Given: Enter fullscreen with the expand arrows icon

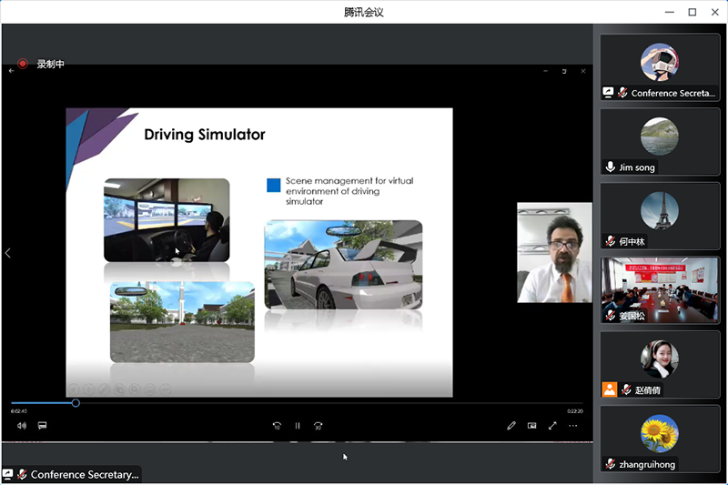Looking at the screenshot, I should click(x=552, y=426).
